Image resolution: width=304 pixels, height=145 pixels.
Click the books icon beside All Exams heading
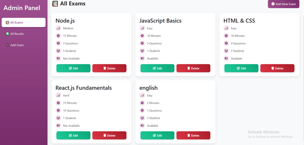tap(55, 4)
